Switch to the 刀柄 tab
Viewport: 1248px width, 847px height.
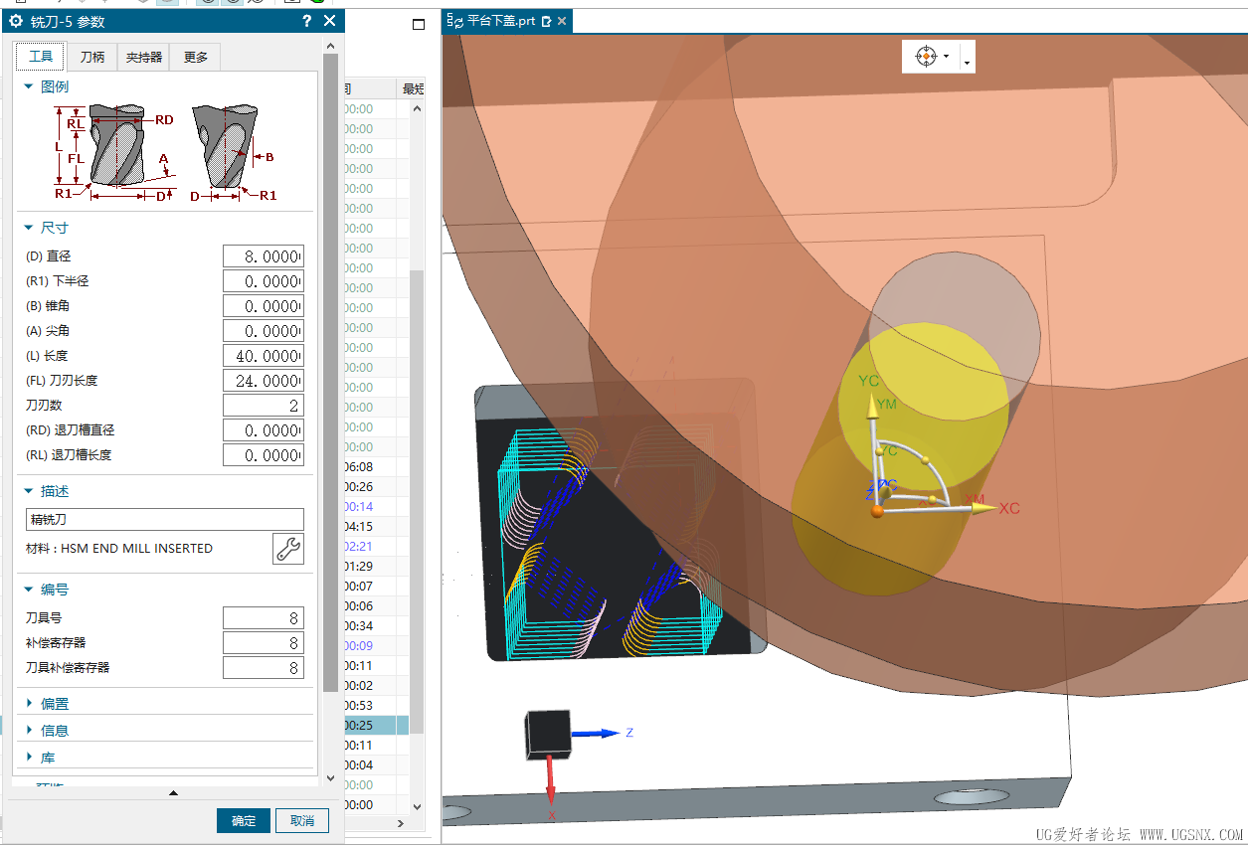point(92,57)
